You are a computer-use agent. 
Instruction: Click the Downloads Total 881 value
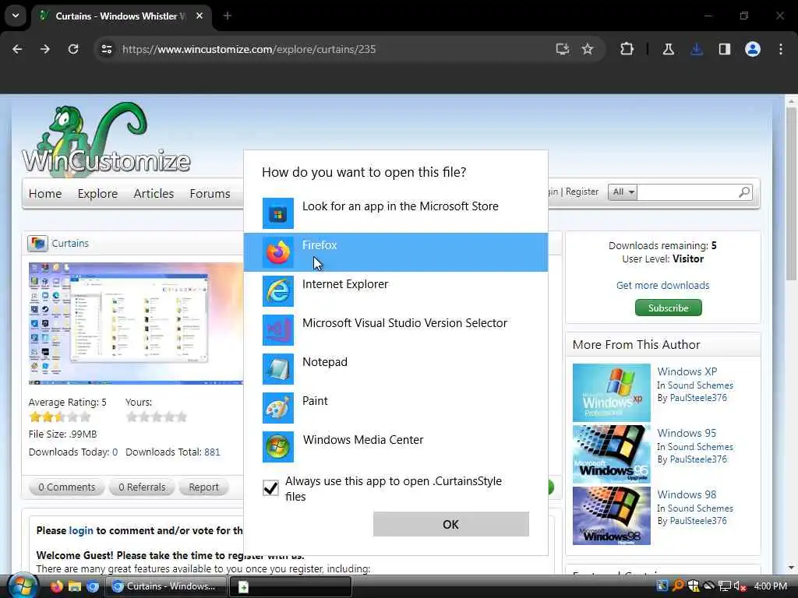(212, 452)
